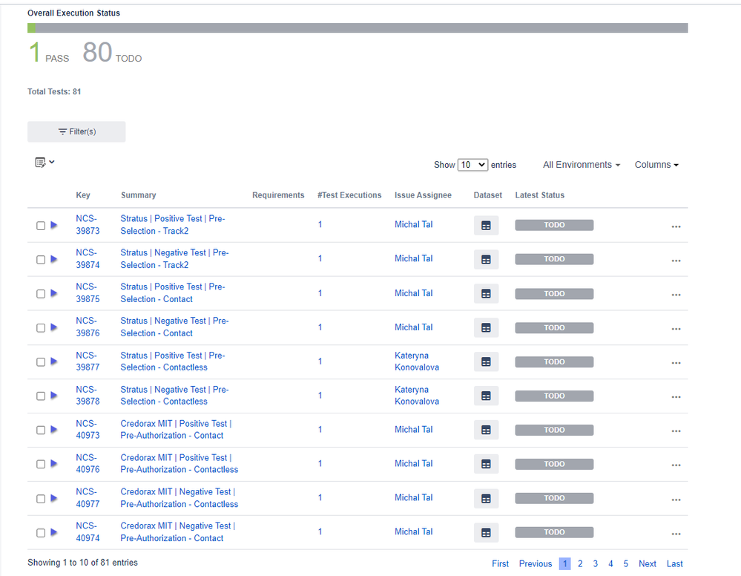Open test executions count for NCS-40976
Viewport: 741px width, 576px height.
(x=320, y=463)
